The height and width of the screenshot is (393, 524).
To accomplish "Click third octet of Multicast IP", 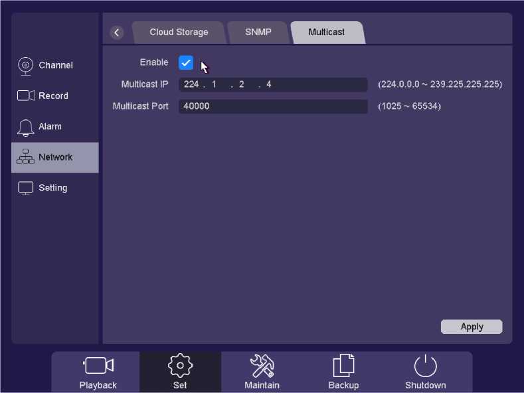I will [x=242, y=85].
